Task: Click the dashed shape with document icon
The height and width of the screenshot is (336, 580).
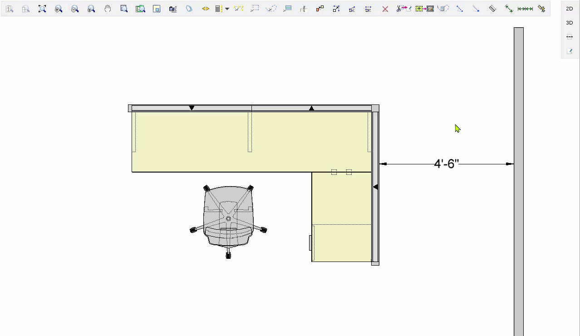Action: pyautogui.click(x=443, y=9)
